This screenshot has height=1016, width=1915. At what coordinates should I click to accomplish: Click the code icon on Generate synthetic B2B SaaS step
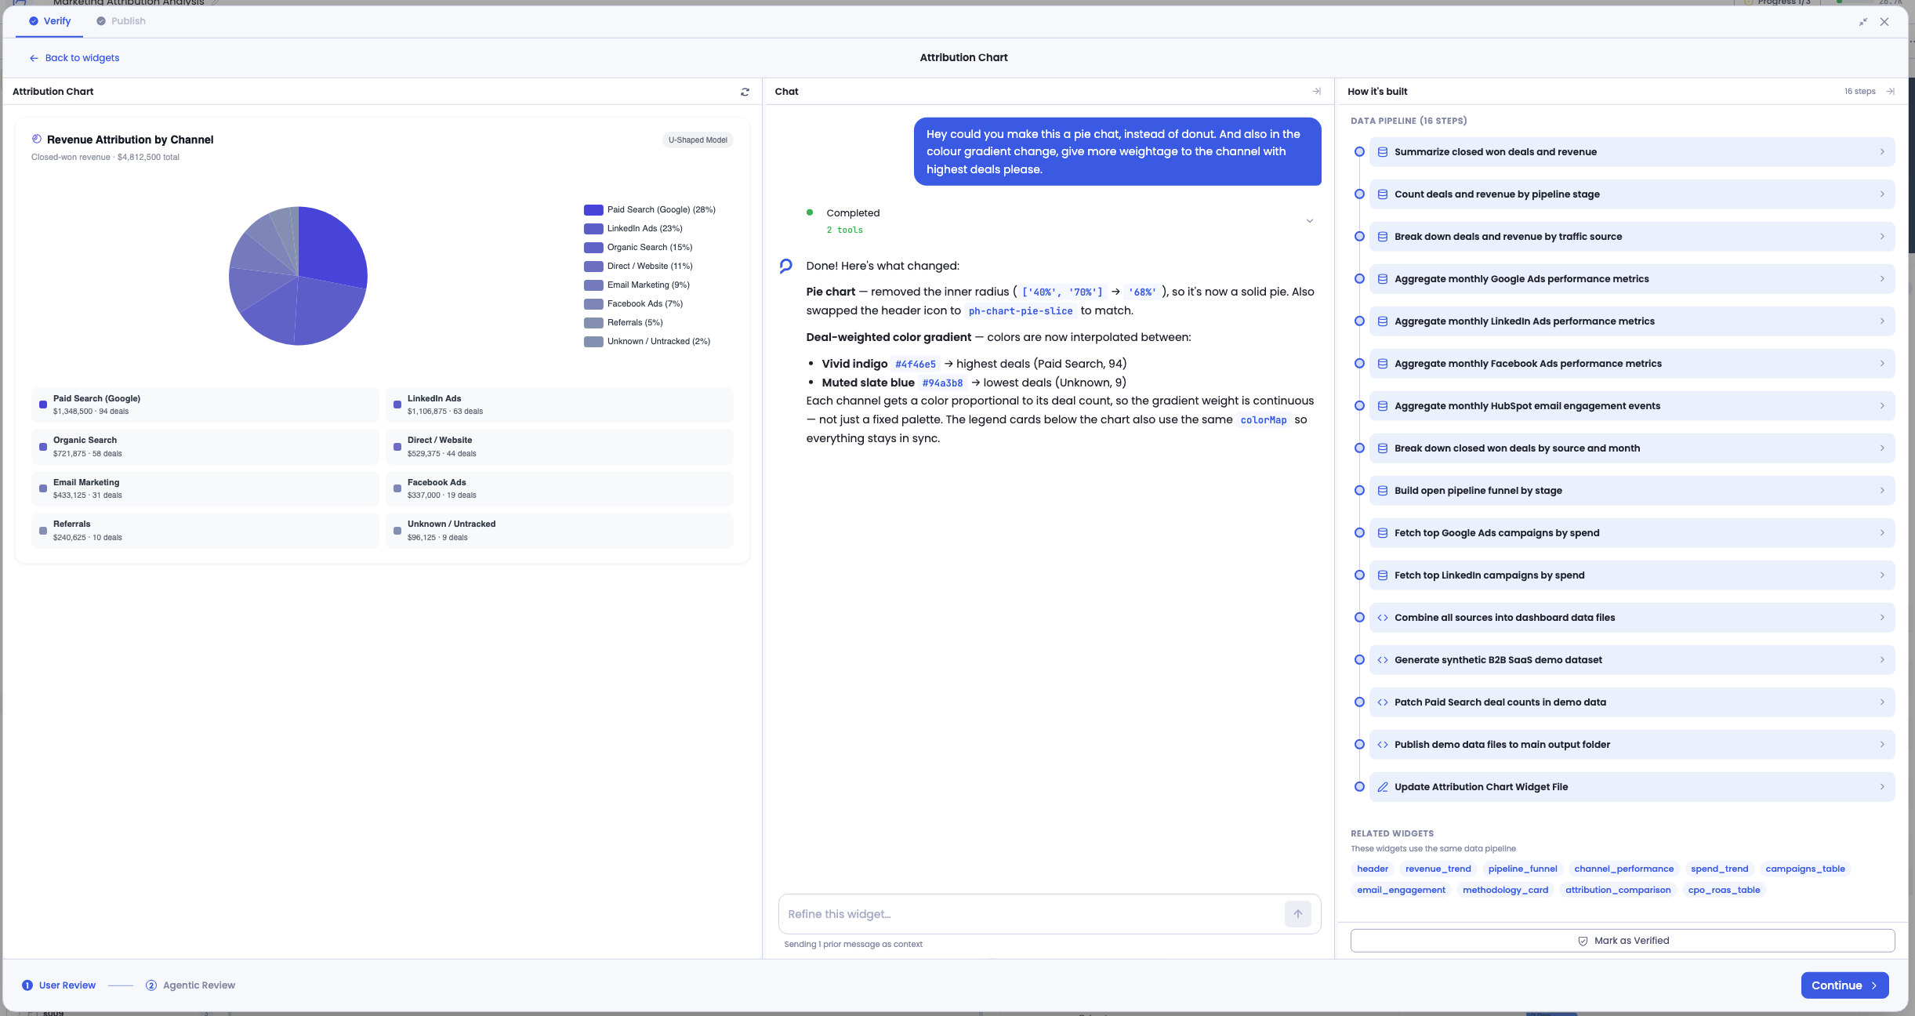1383,660
